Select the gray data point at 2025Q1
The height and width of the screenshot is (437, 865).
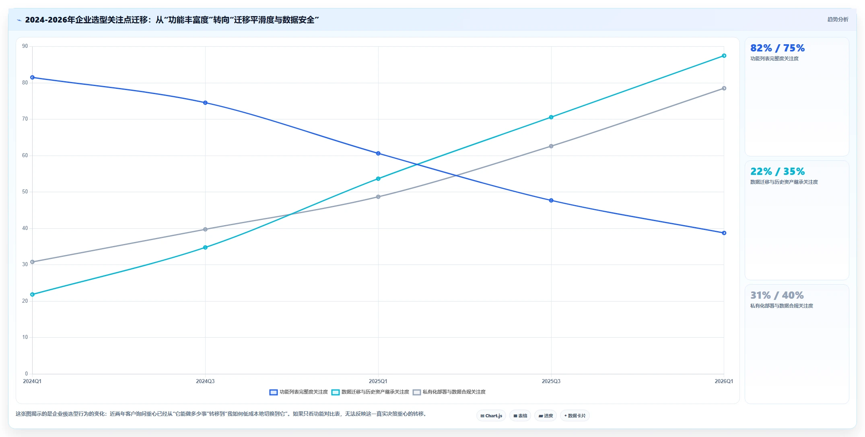coord(378,197)
